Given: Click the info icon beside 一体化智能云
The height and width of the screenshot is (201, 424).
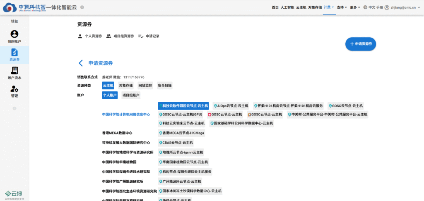Looking at the screenshot, I should pyautogui.click(x=82, y=7).
